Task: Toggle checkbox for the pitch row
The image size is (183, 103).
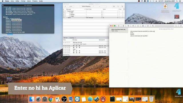Action: 64,13
